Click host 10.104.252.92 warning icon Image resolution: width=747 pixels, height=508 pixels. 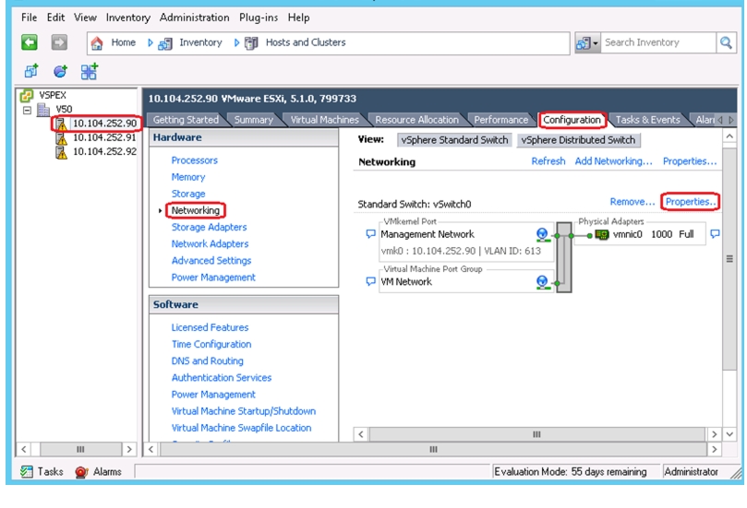pos(62,152)
